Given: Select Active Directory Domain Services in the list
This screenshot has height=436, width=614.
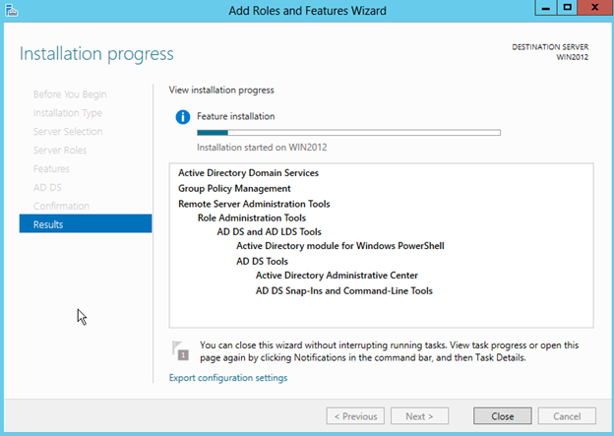Looking at the screenshot, I should 248,173.
